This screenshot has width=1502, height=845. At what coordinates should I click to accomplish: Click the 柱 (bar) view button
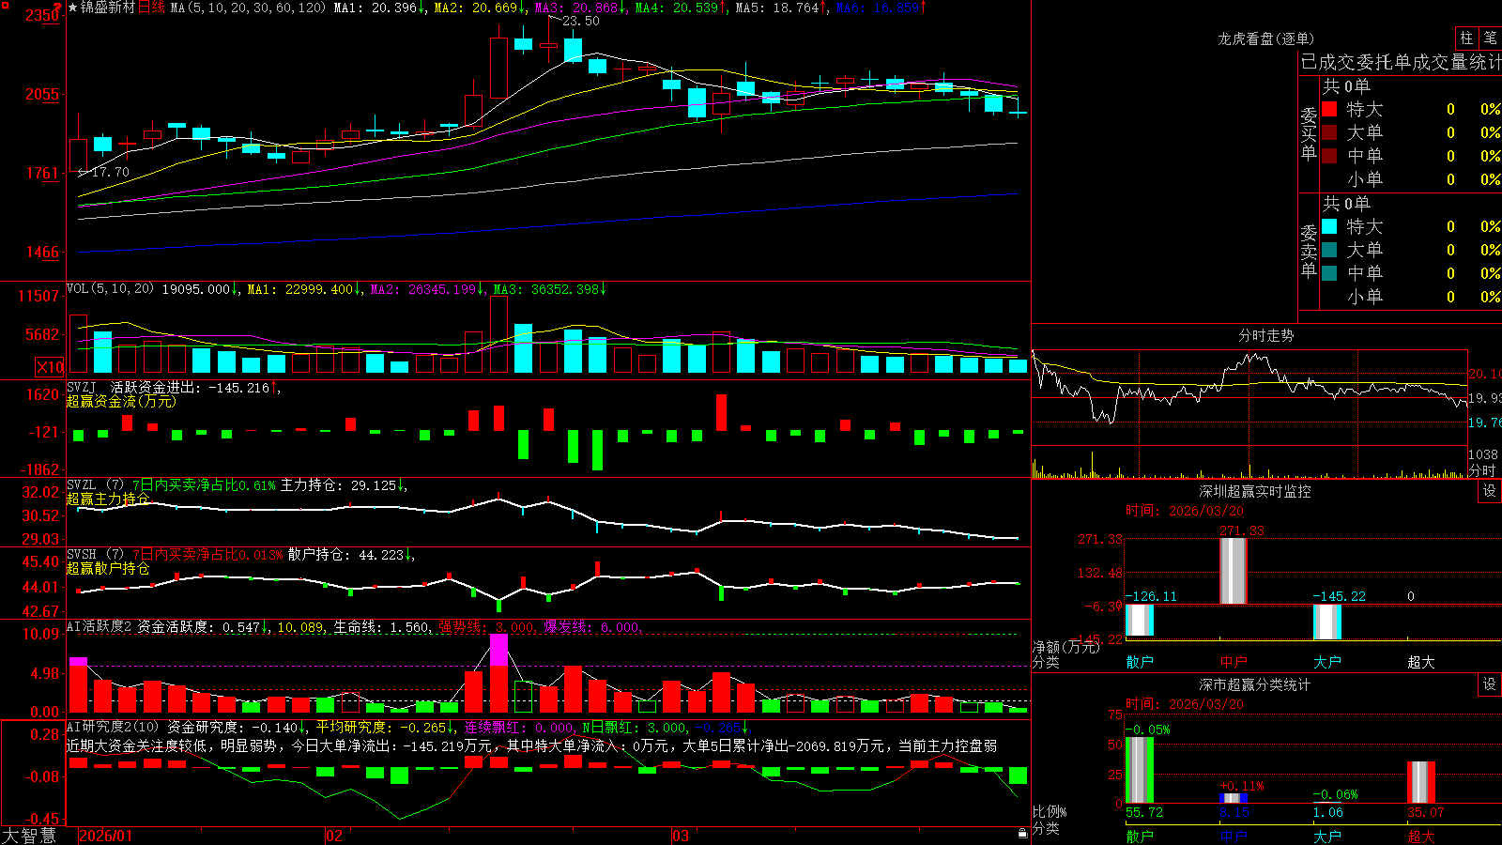coord(1466,38)
